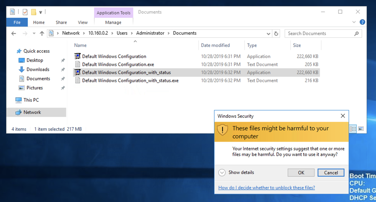
Task: Open Explorer help question mark icon
Action: [362, 22]
